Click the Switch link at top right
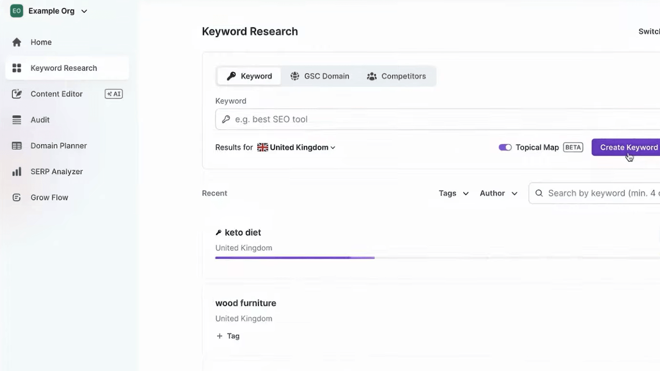 point(649,31)
